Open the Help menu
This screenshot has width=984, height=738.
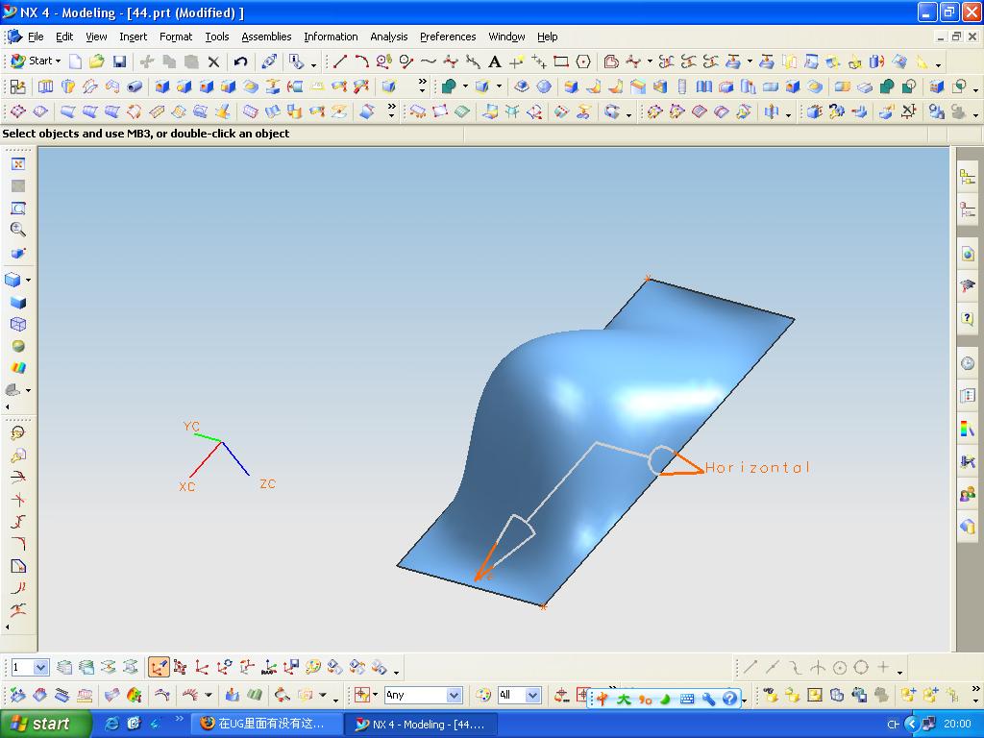tap(547, 37)
